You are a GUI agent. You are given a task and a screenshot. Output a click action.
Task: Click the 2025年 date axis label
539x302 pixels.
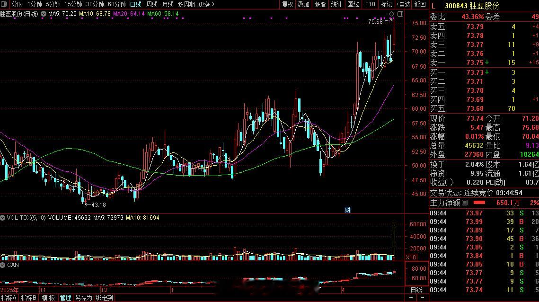point(9,290)
